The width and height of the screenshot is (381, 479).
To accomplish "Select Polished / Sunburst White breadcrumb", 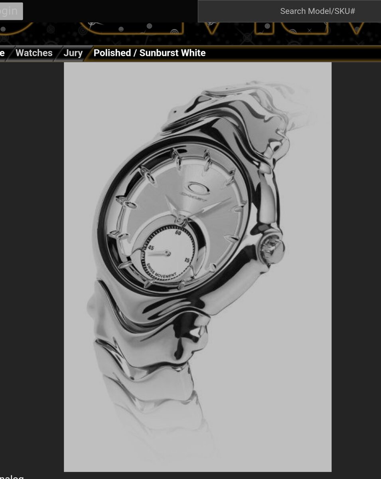I will click(150, 53).
